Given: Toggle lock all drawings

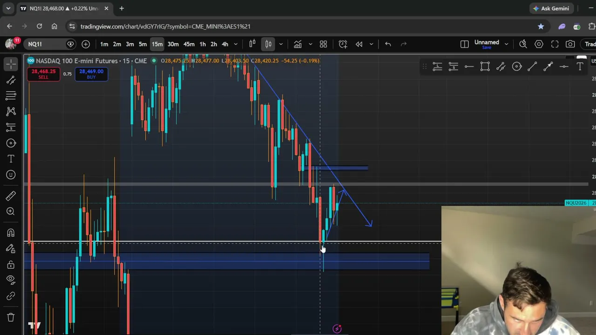Looking at the screenshot, I should click(x=11, y=265).
